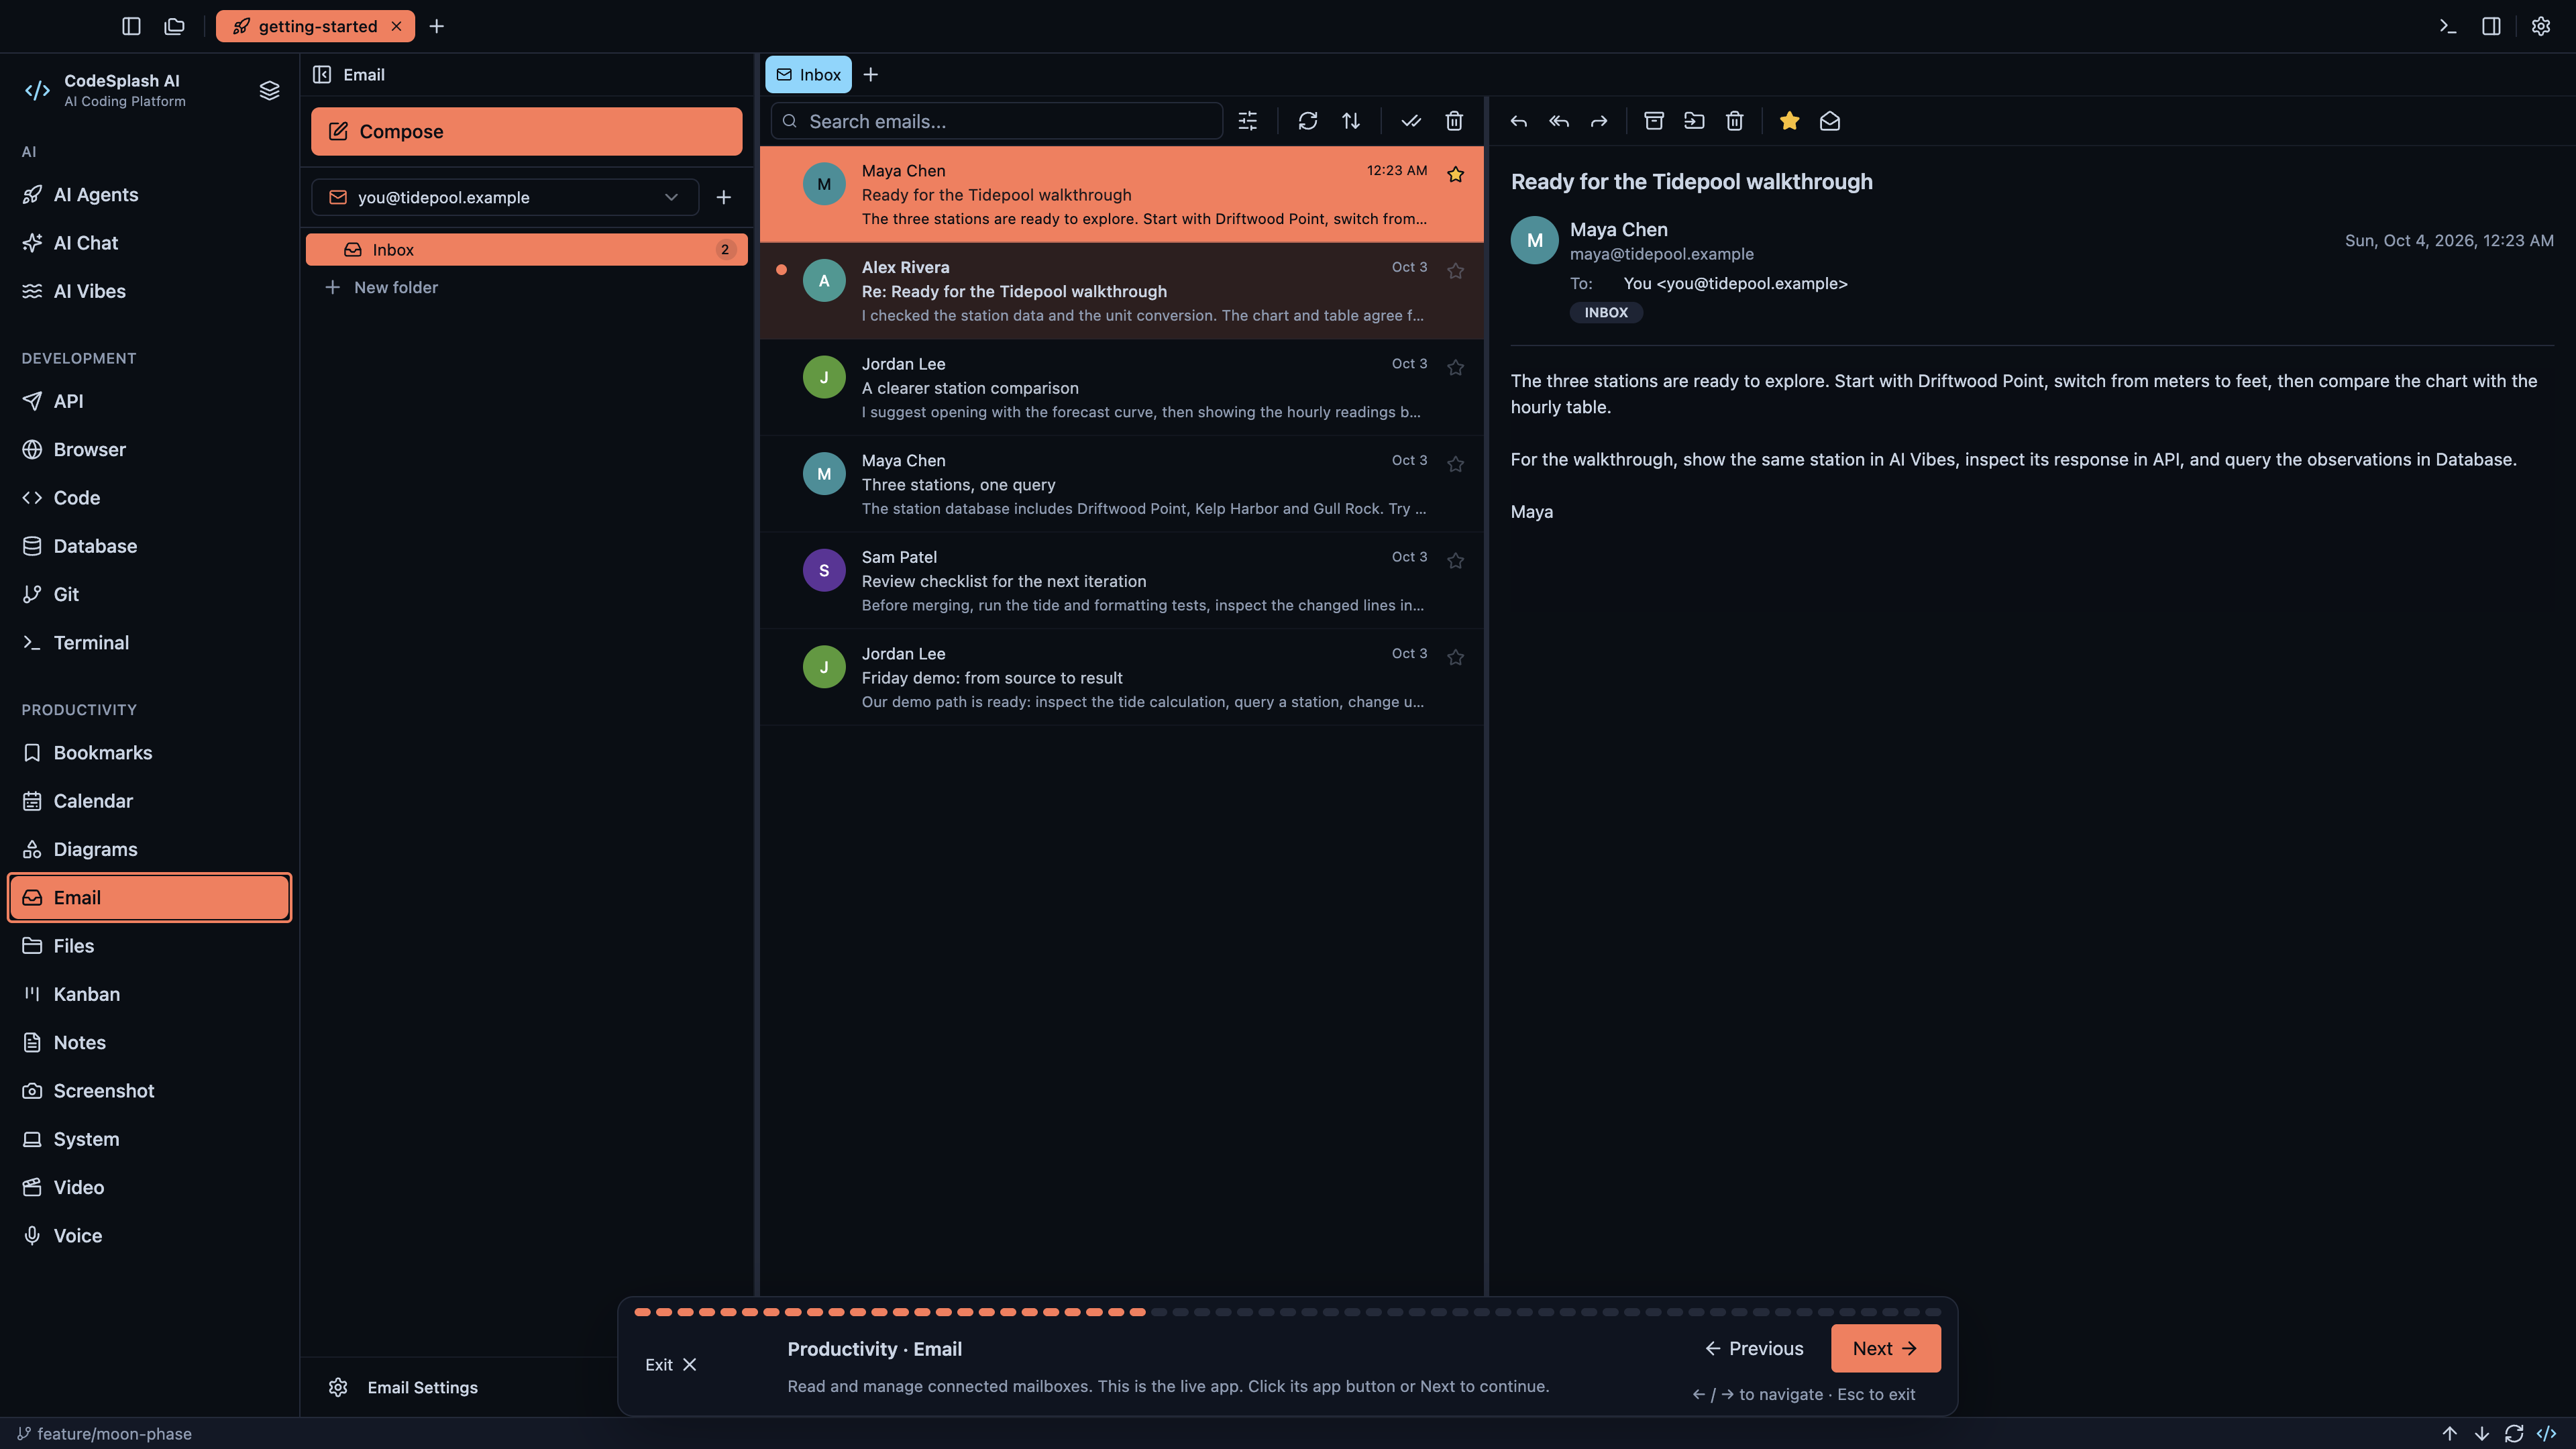Click the Forward email icon
This screenshot has width=2576, height=1449.
1598,121
